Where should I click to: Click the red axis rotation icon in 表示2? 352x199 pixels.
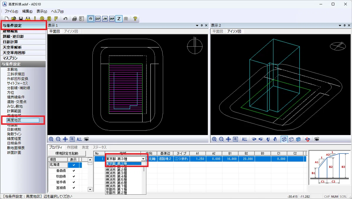point(307,139)
